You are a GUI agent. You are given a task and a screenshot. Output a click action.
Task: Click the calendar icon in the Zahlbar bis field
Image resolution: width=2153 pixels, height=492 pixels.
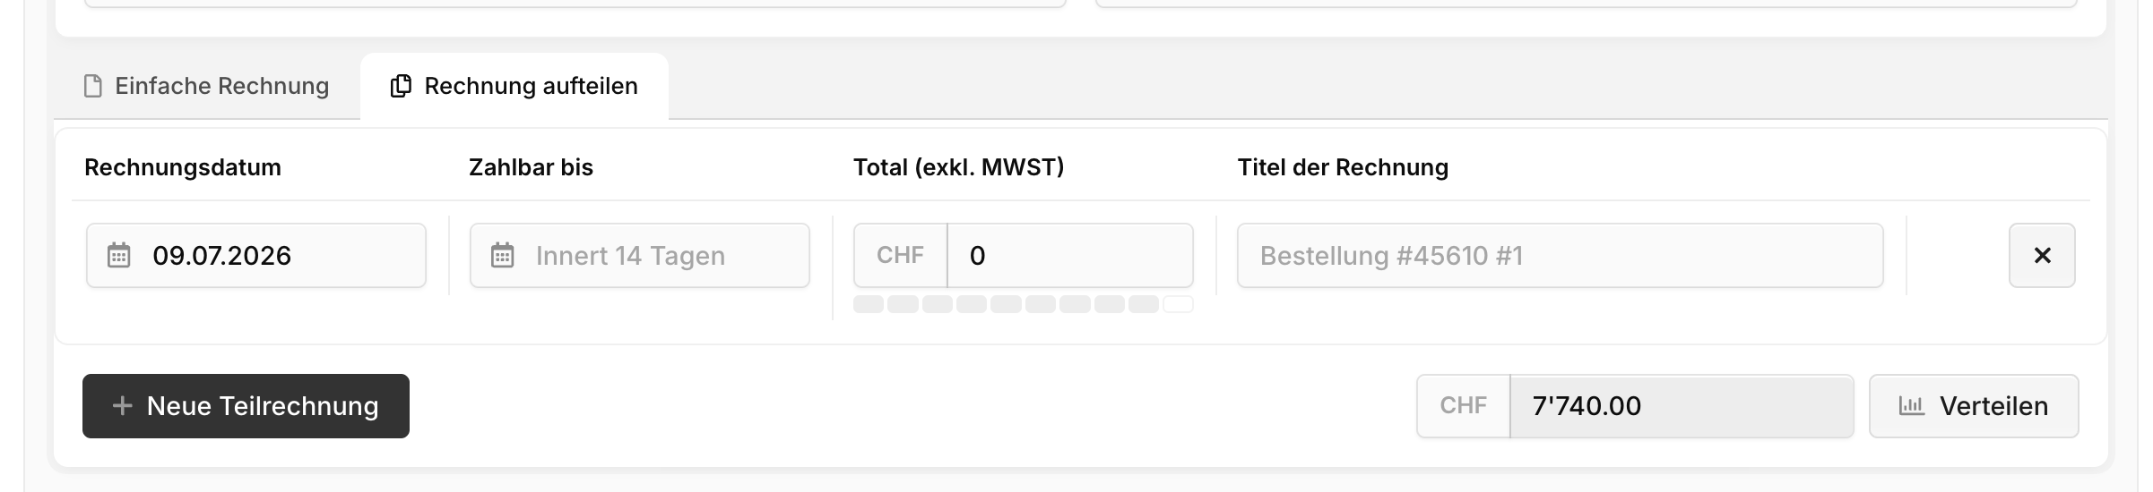point(503,255)
